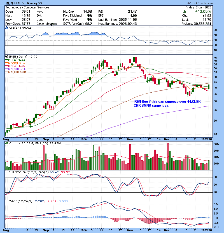224x233 pixels.
Task: Click the bold IREN ticker heading
Action: [x=9, y=3]
